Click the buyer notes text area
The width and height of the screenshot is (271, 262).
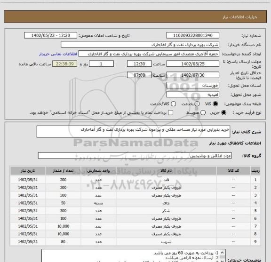[x=131, y=256]
